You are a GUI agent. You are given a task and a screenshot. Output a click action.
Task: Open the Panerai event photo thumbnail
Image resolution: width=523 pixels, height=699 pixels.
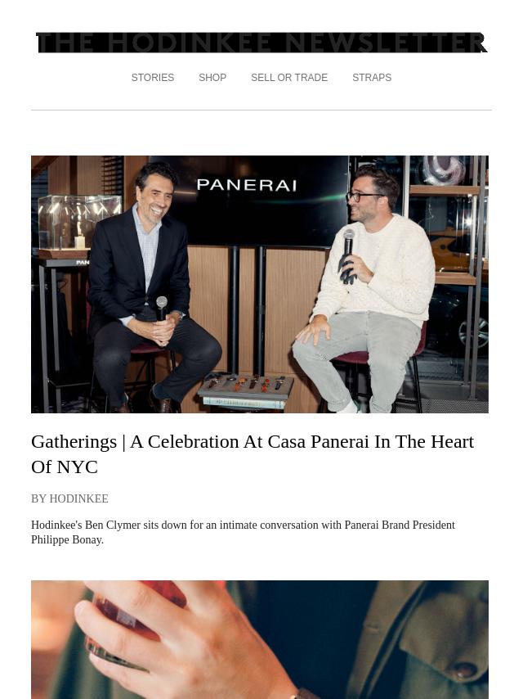(260, 284)
